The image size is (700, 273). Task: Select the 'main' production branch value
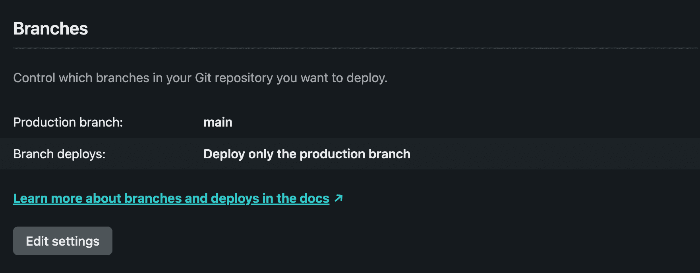pyautogui.click(x=218, y=122)
